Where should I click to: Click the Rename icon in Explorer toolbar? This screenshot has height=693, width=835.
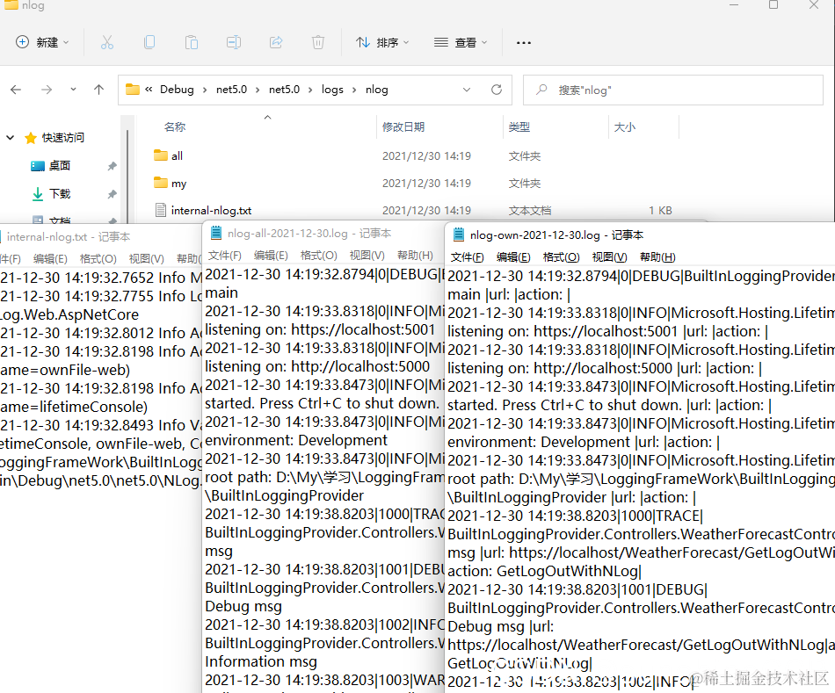[x=234, y=42]
